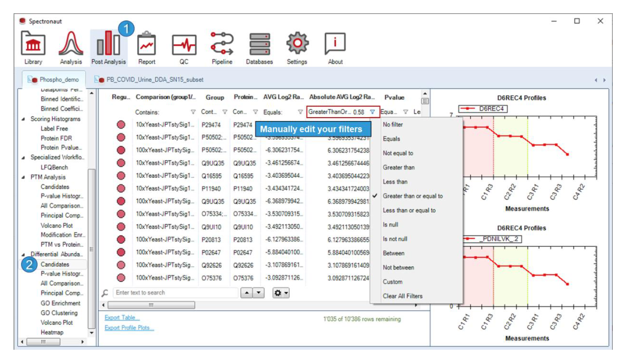This screenshot has width=626, height=363.
Task: Open filter funnel for Absolute AVG Log2 Ratio
Action: [373, 112]
